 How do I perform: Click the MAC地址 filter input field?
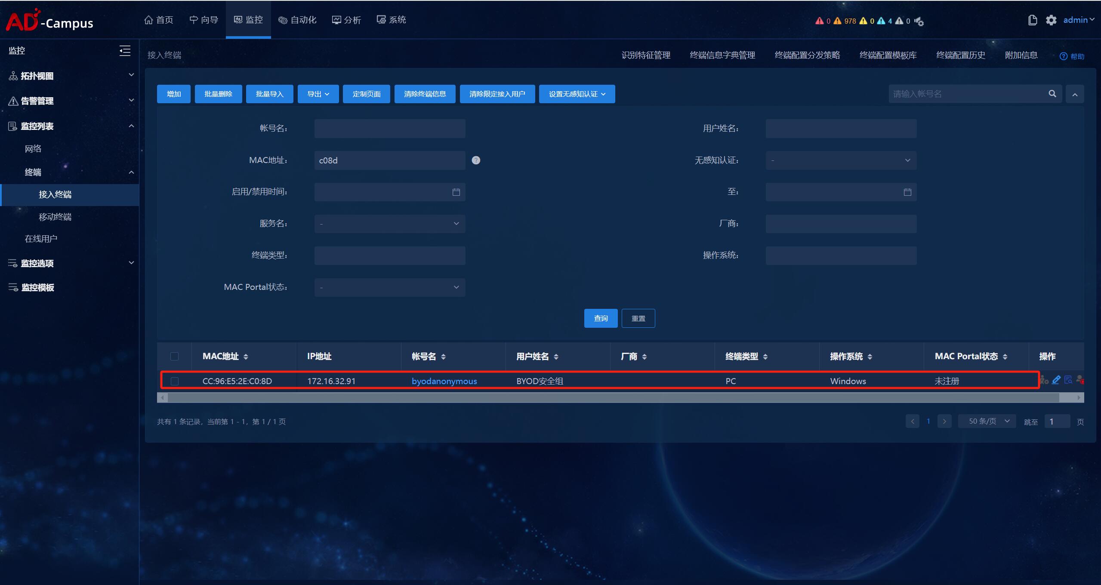(389, 160)
